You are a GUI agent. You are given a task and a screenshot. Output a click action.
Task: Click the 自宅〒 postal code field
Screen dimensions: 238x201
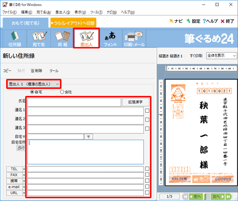(x=56, y=137)
